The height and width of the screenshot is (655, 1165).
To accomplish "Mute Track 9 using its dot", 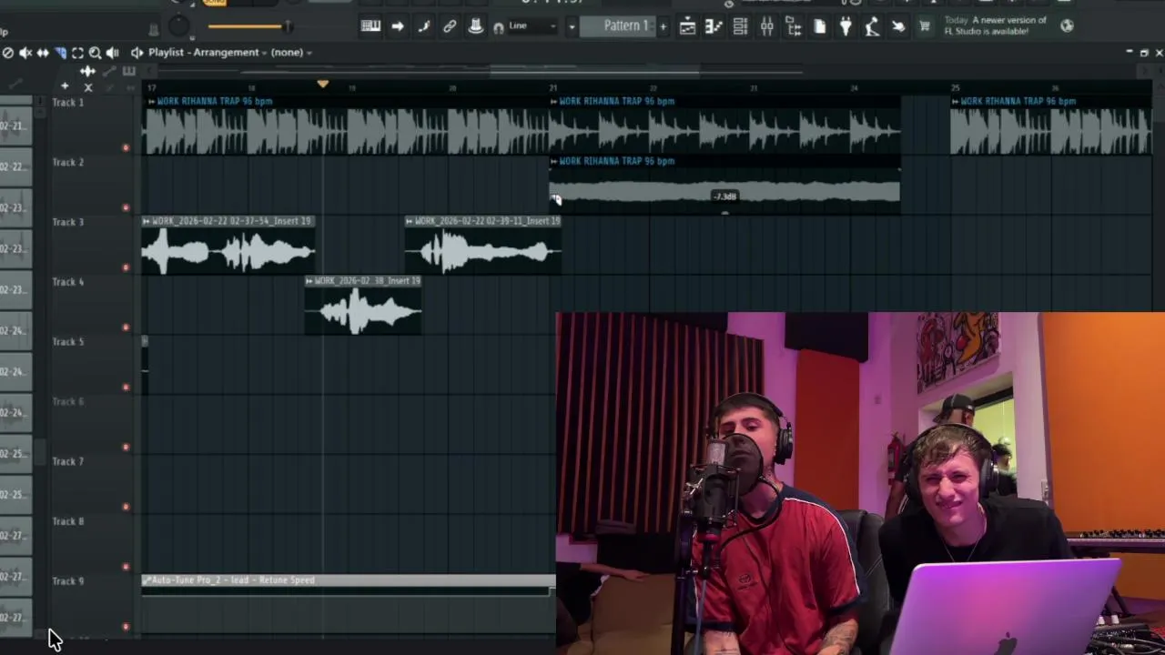I will click(x=126, y=627).
